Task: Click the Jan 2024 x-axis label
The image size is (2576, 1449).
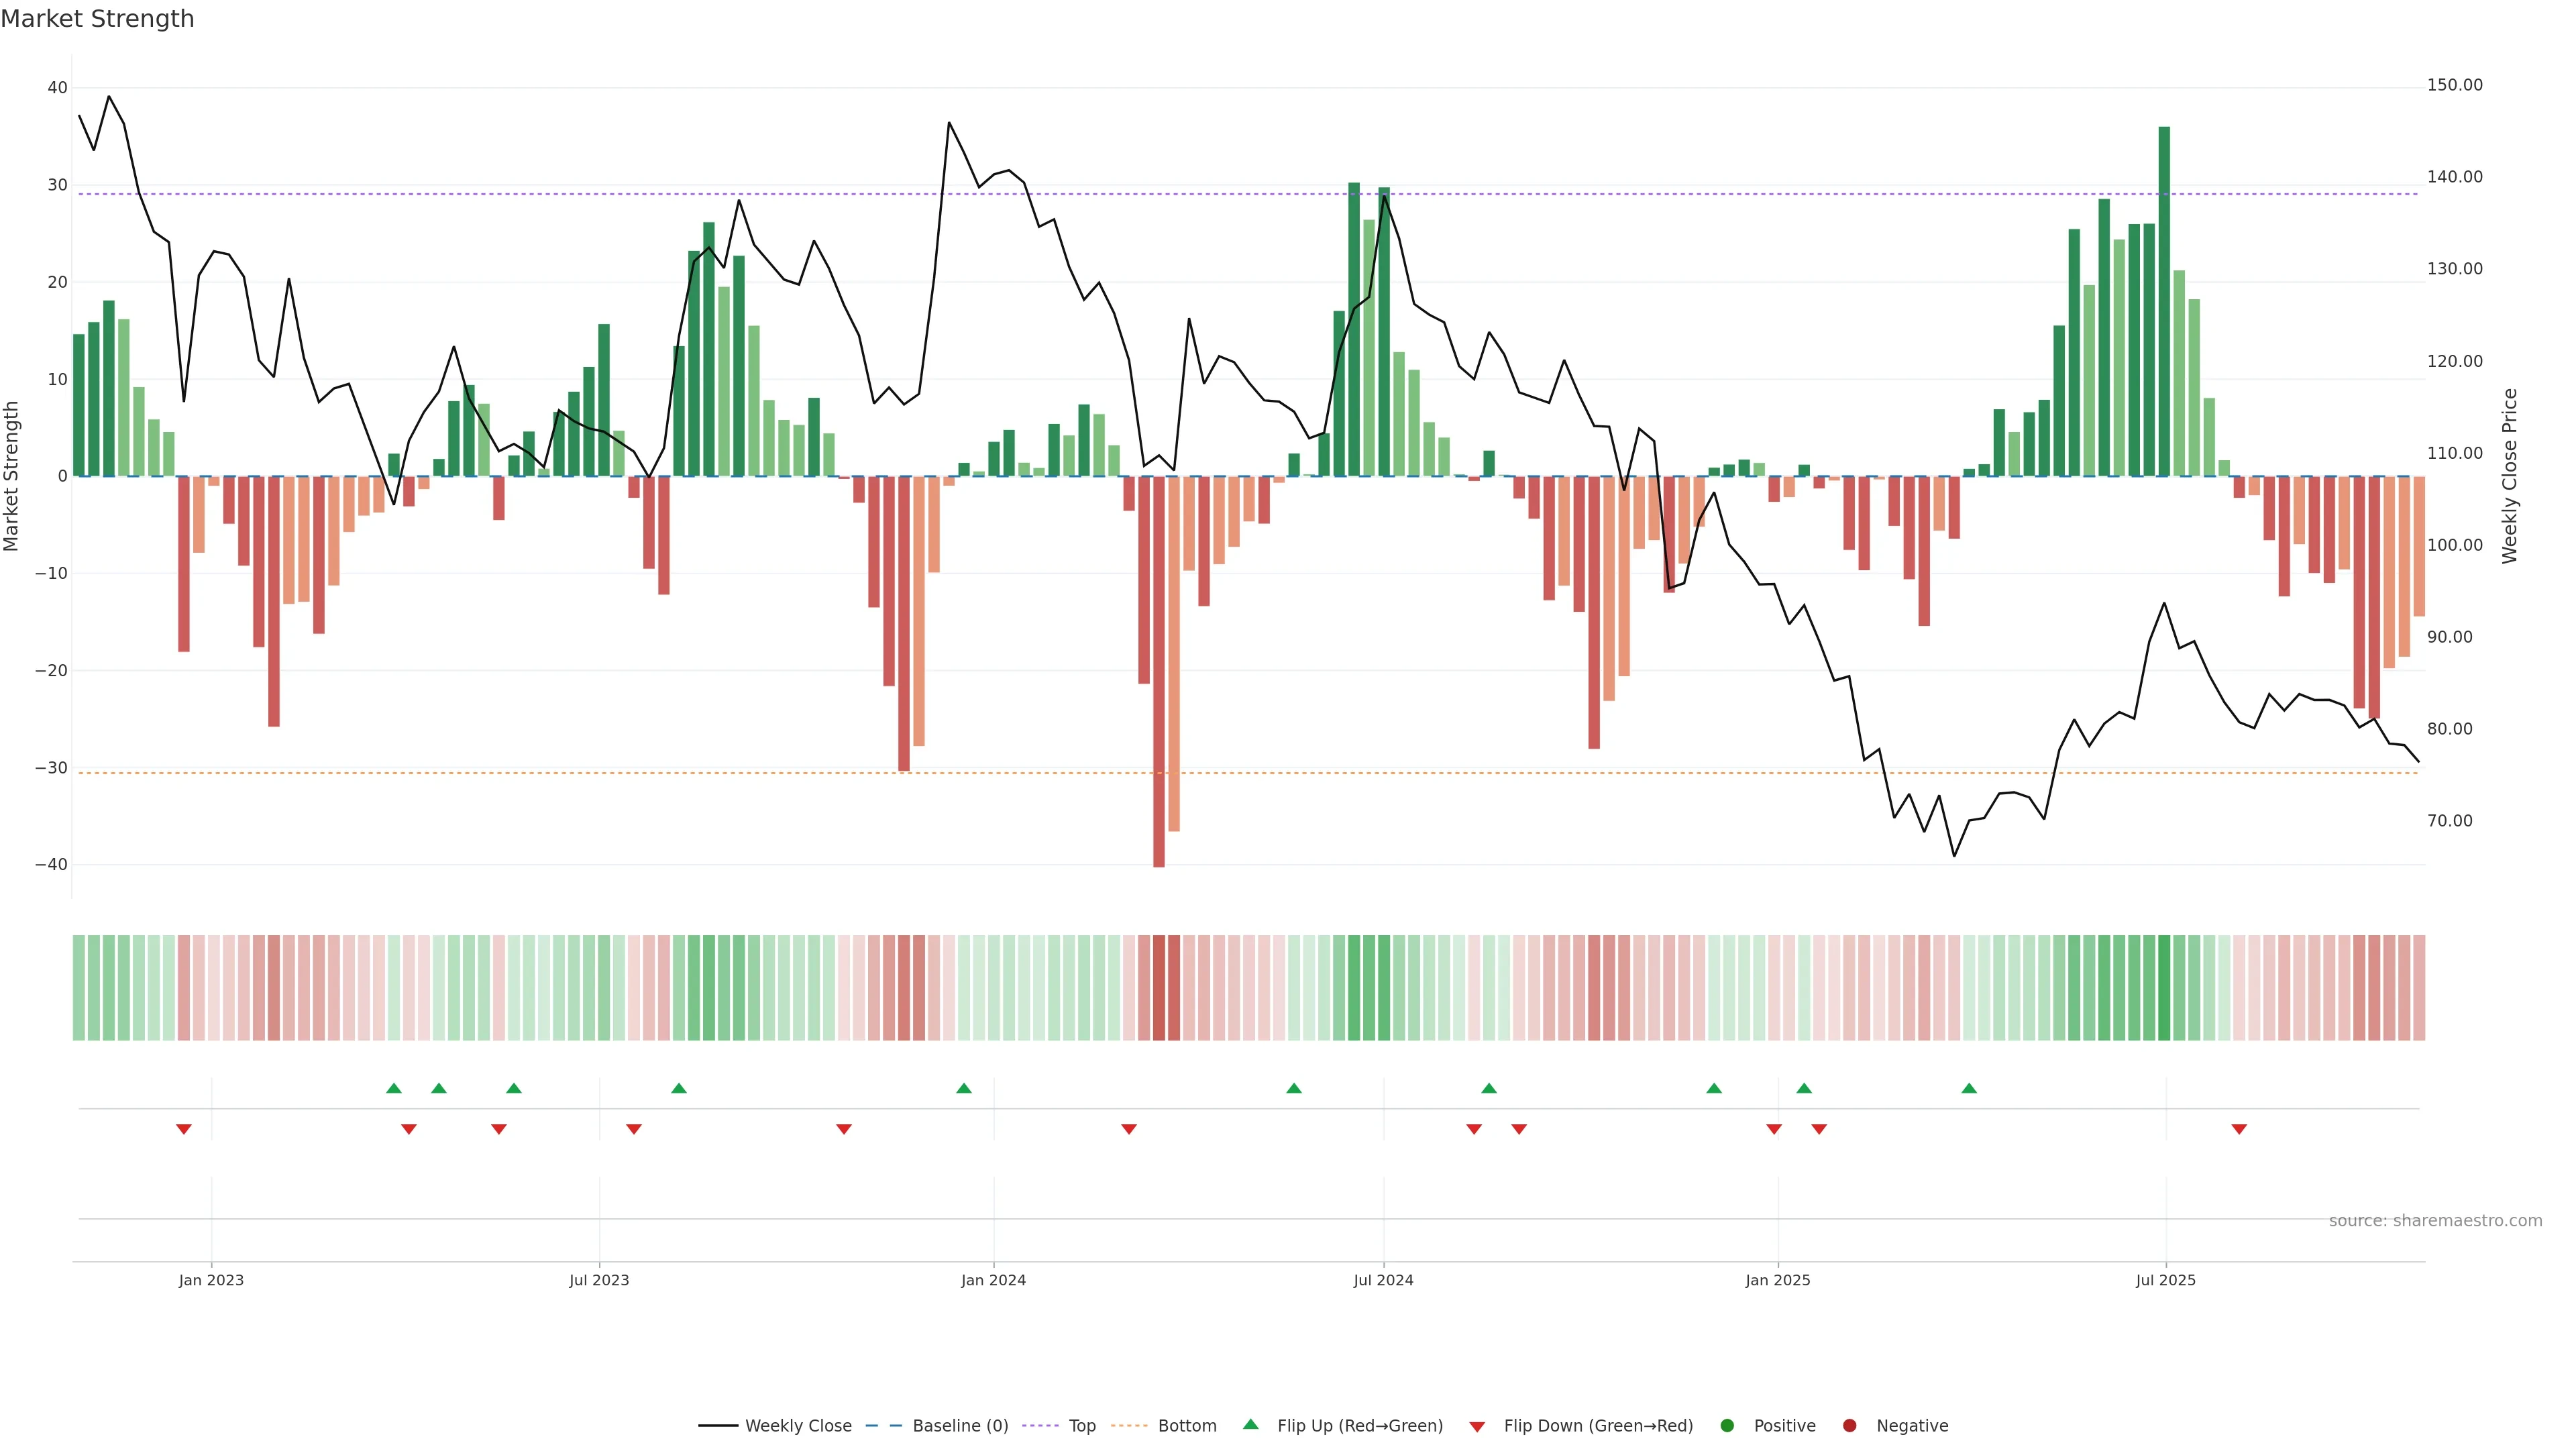Action: tap(993, 1280)
